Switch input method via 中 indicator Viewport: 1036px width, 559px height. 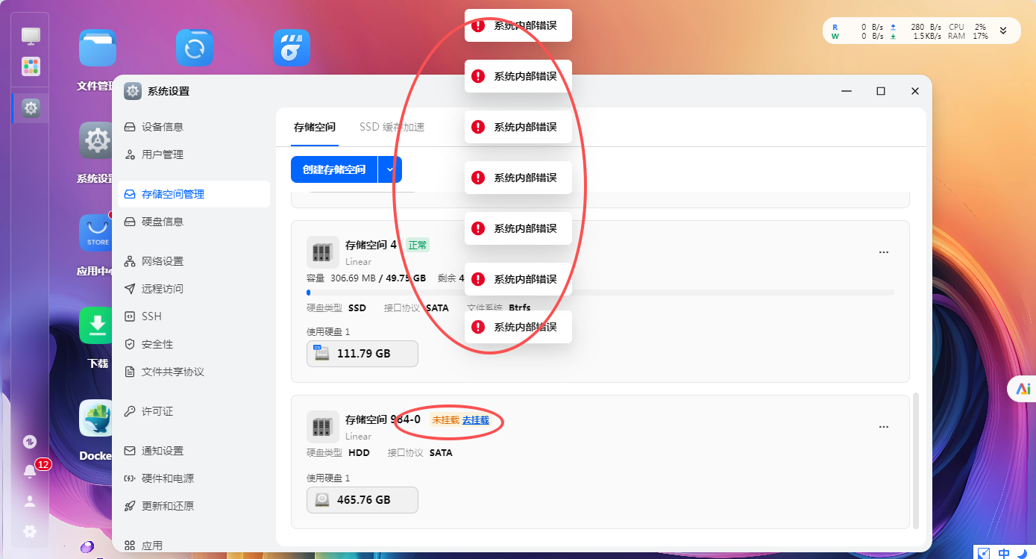pos(1004,553)
